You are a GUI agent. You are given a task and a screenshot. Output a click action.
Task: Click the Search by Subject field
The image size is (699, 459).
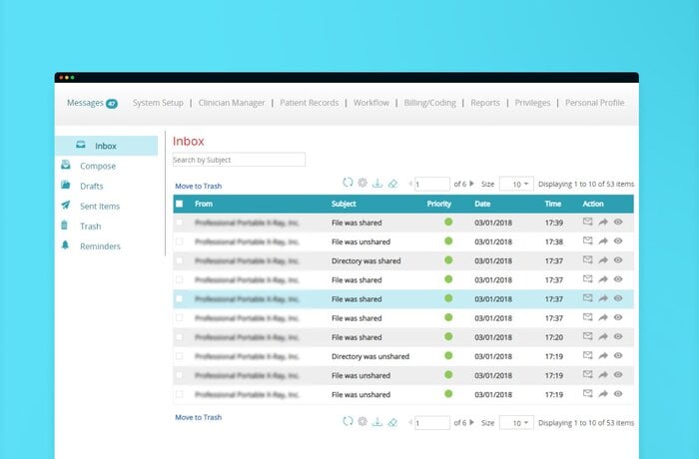point(239,160)
